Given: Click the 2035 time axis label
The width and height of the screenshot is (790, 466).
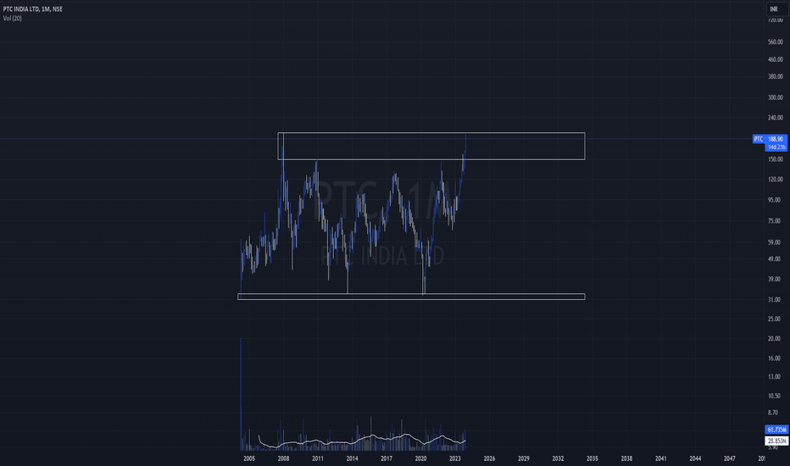Looking at the screenshot, I should (592, 458).
